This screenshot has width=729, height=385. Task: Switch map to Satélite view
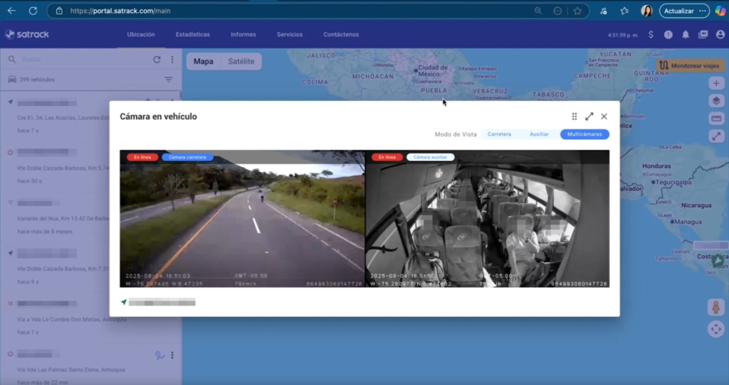pos(241,61)
